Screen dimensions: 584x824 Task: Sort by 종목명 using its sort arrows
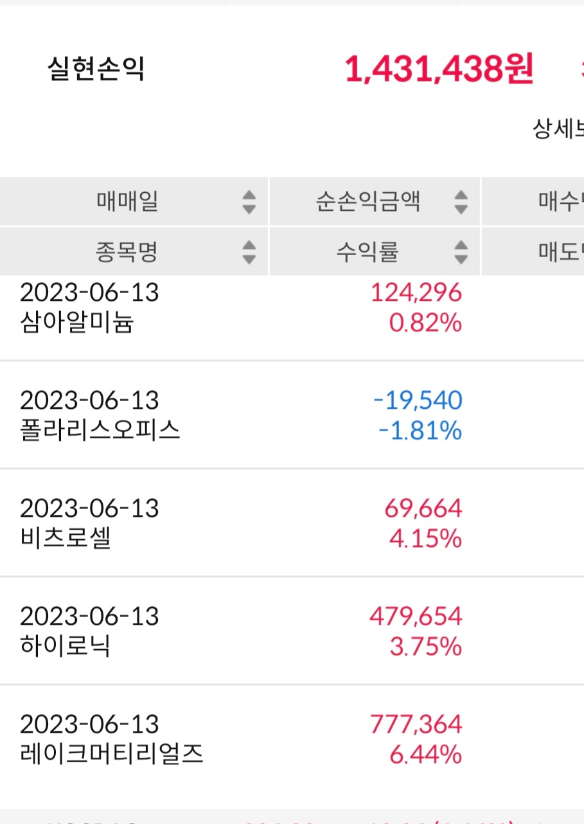pyautogui.click(x=249, y=252)
